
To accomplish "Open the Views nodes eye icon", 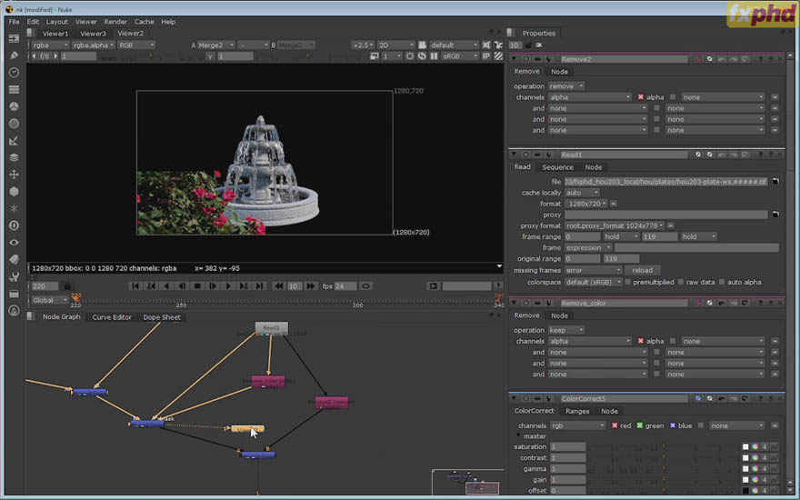I will [x=14, y=243].
